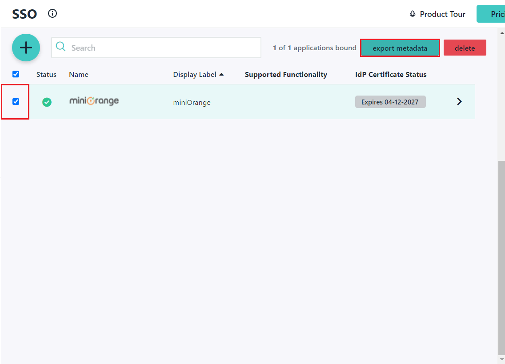Uncheck the miniOrange row checkbox
This screenshot has width=505, height=364.
pyautogui.click(x=16, y=101)
